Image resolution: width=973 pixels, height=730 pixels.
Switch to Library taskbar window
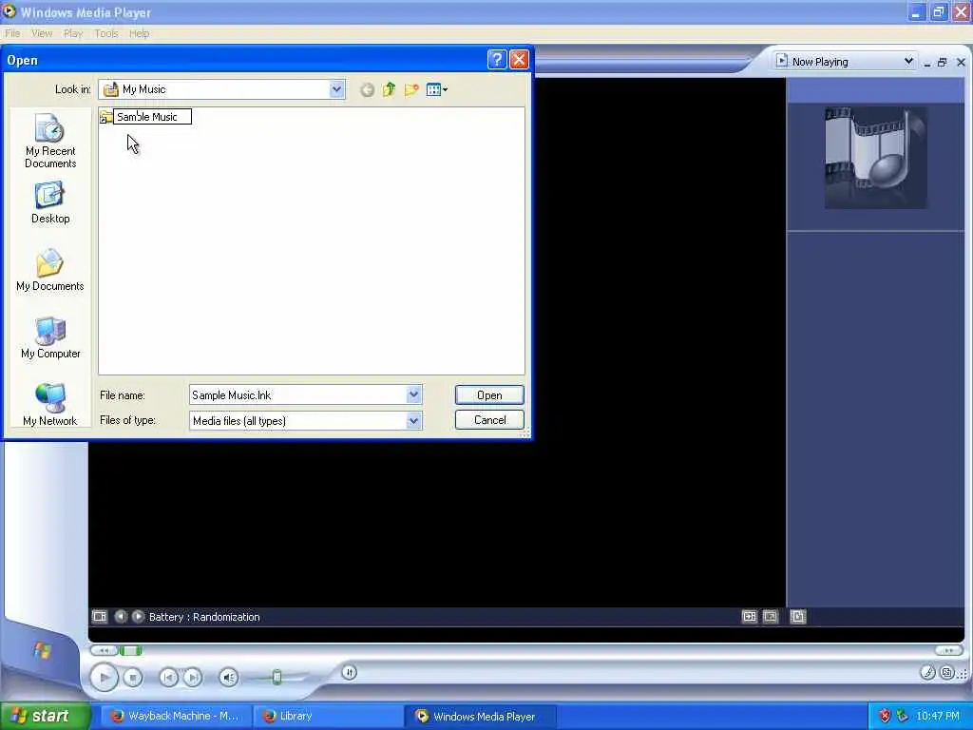(328, 716)
